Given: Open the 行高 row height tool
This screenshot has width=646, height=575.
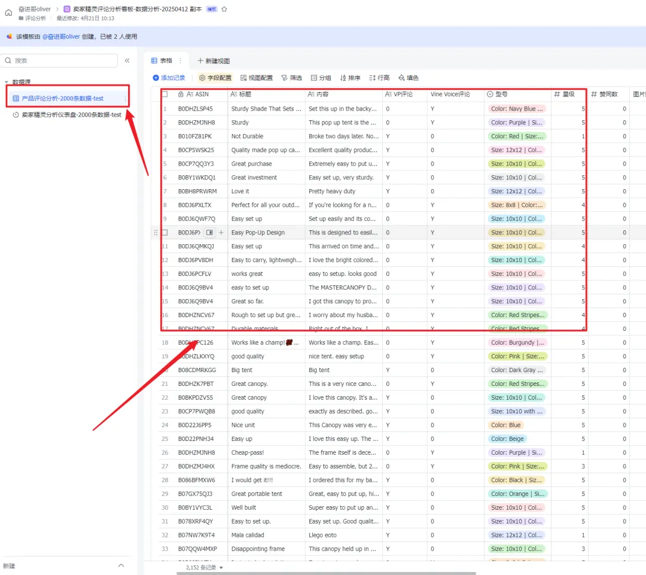Looking at the screenshot, I should pos(379,78).
